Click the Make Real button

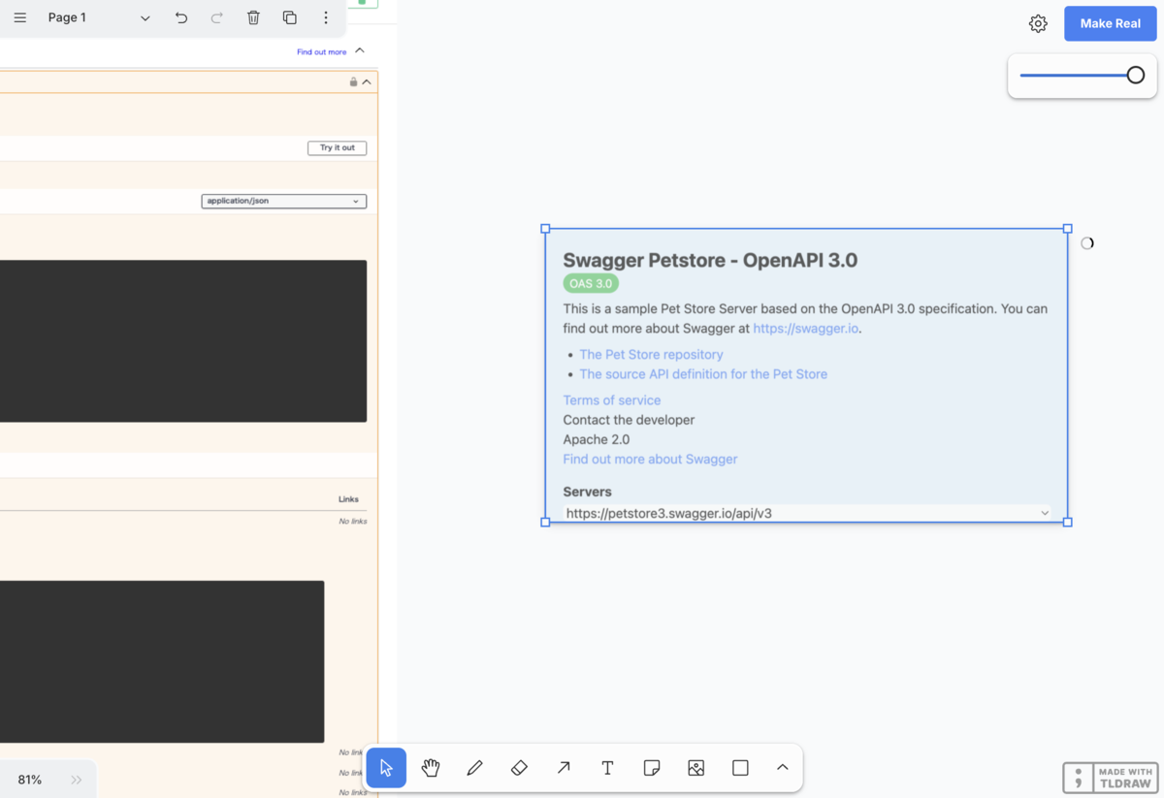1110,23
